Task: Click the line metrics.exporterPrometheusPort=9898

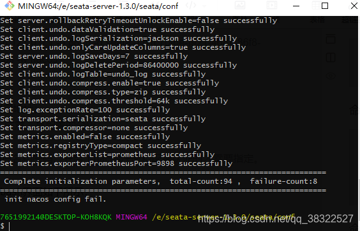Action: [116, 164]
